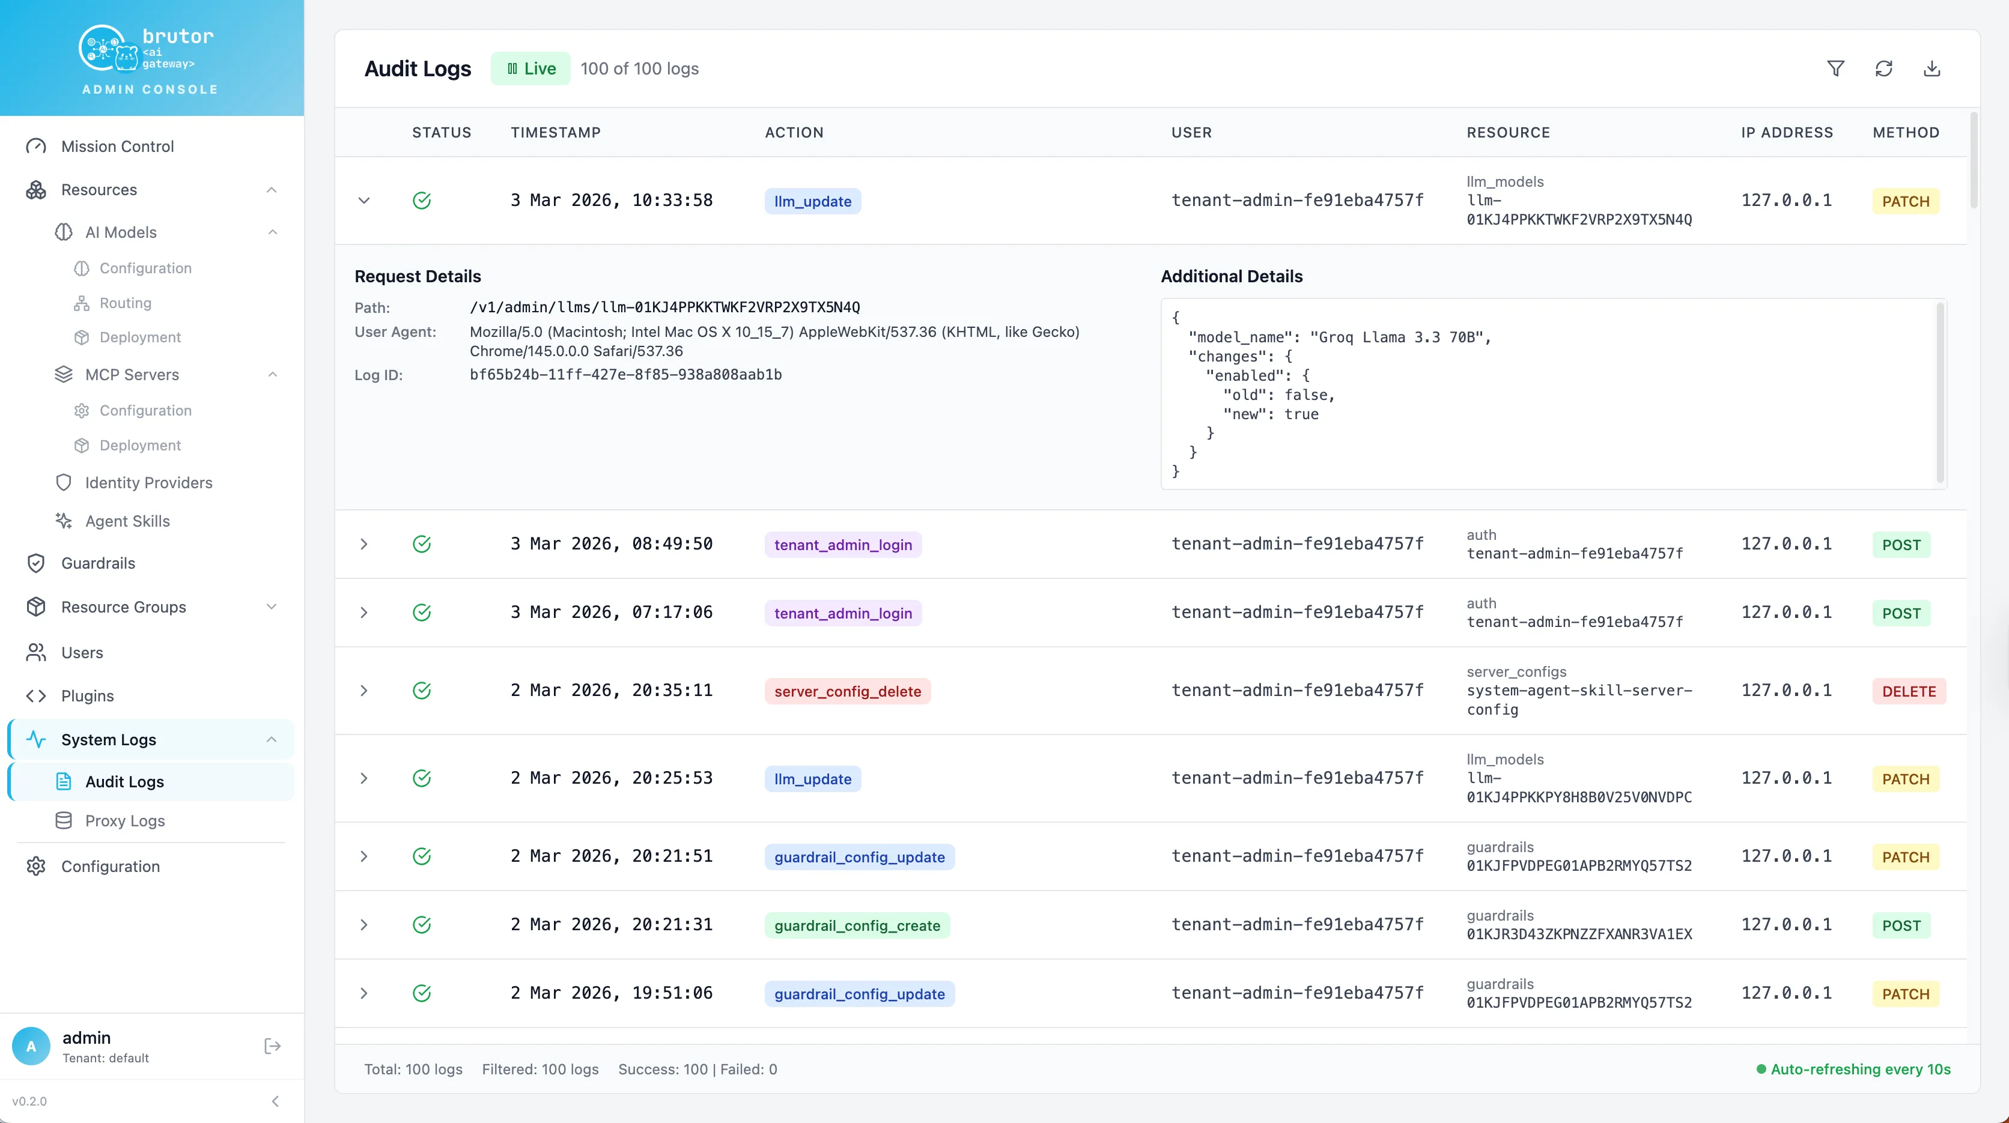Click the Configuration gear icon at bottom
The width and height of the screenshot is (2009, 1123).
coord(36,867)
